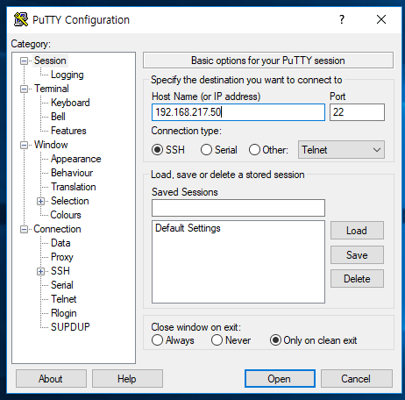Viewport: 405px width, 400px height.
Task: Expand the Selection tree node
Action: tap(40, 201)
